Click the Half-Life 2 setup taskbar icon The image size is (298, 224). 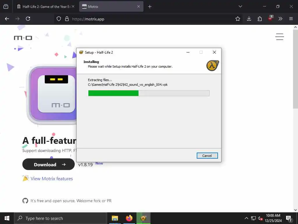(143, 218)
